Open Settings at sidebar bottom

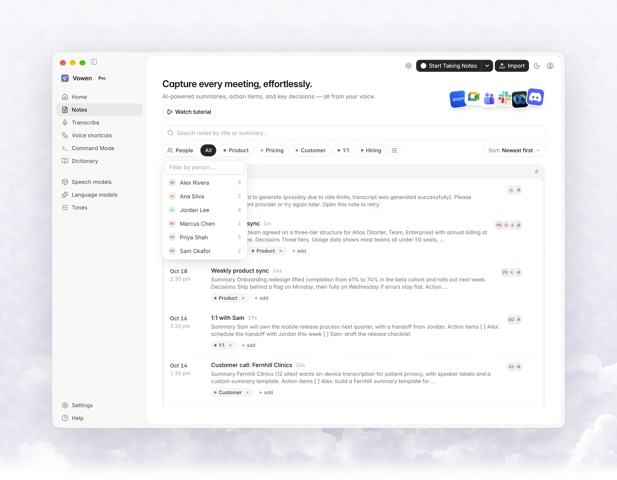(100, 405)
